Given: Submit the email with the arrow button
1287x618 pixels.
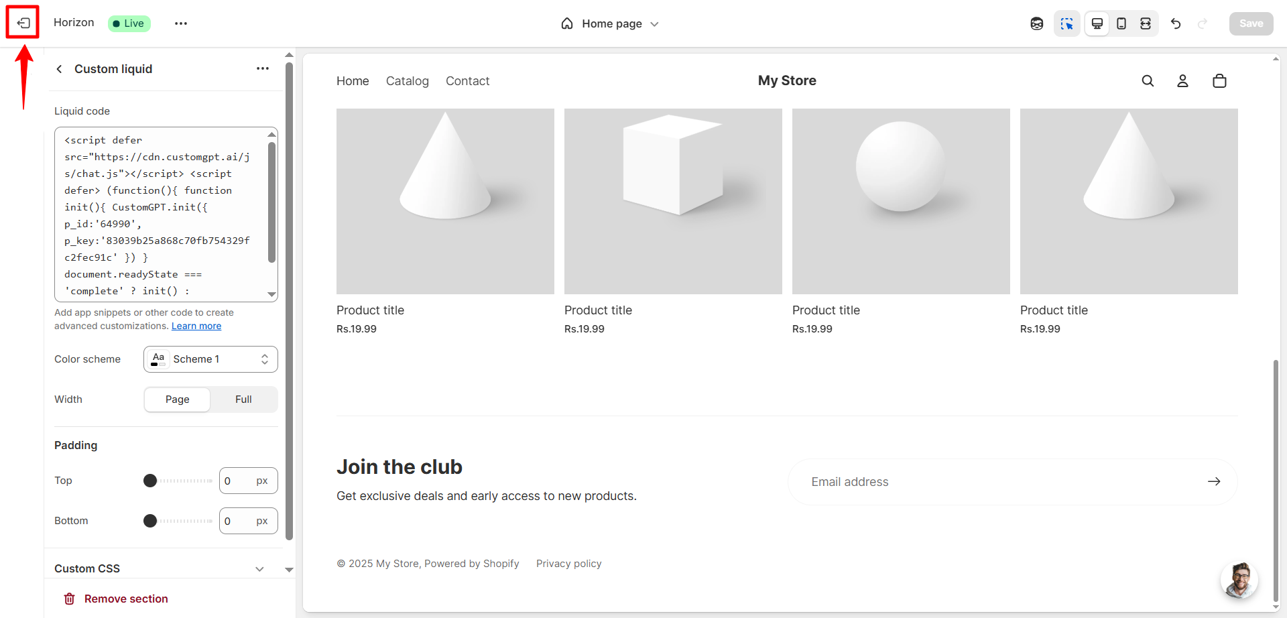Looking at the screenshot, I should coord(1214,482).
